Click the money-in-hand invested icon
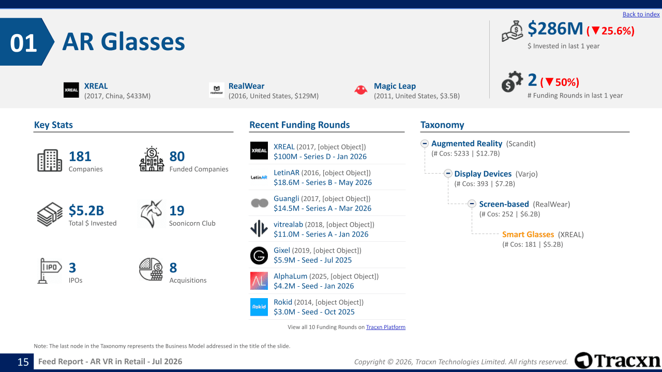 point(513,32)
